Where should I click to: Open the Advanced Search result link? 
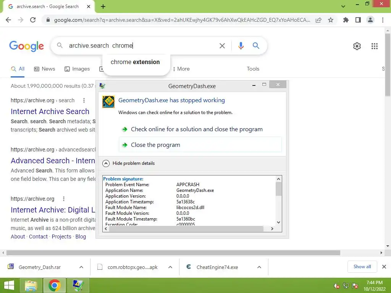[x=53, y=161]
